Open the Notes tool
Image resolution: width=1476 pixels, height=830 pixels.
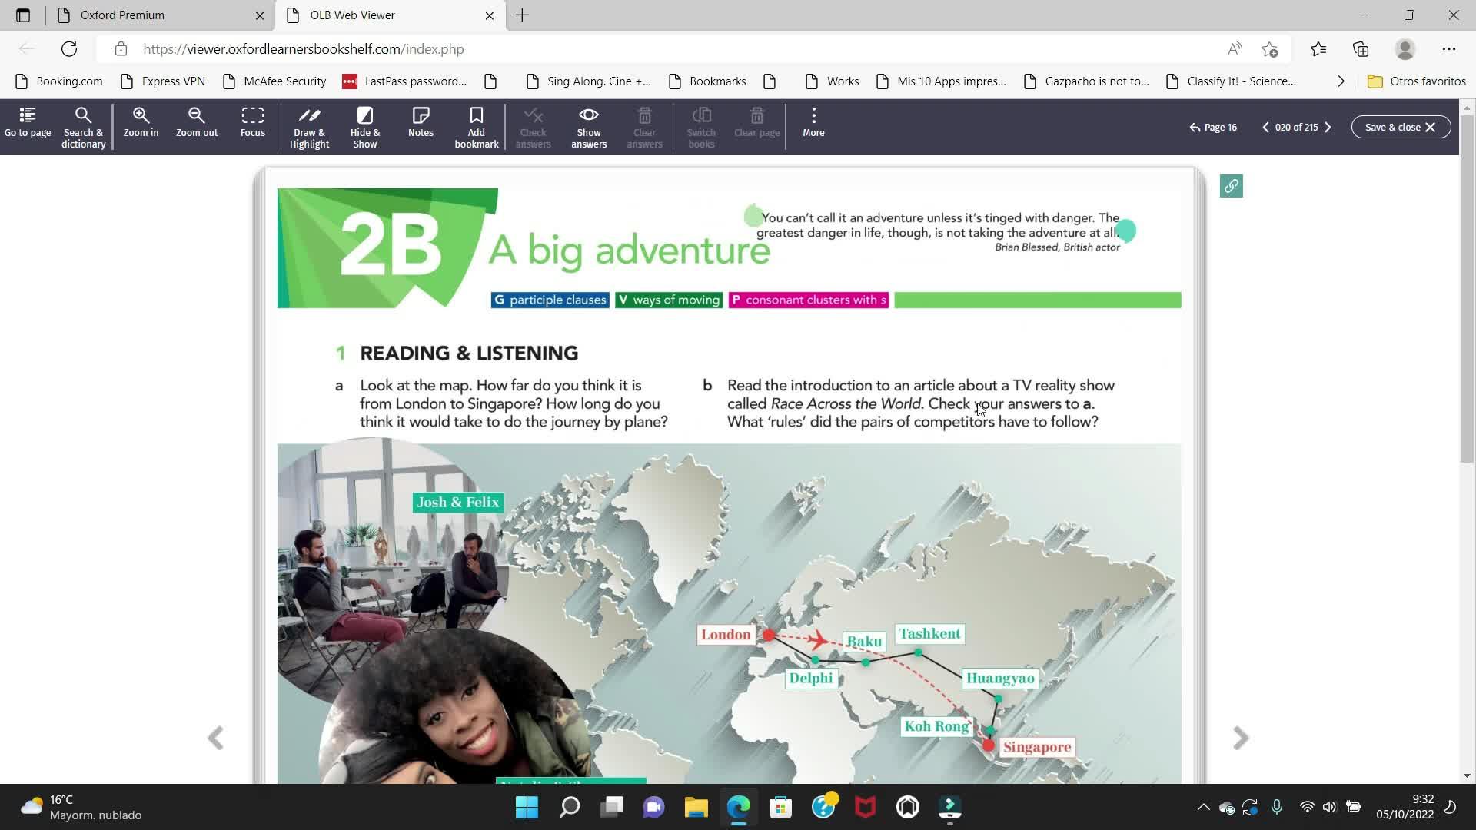pyautogui.click(x=421, y=123)
